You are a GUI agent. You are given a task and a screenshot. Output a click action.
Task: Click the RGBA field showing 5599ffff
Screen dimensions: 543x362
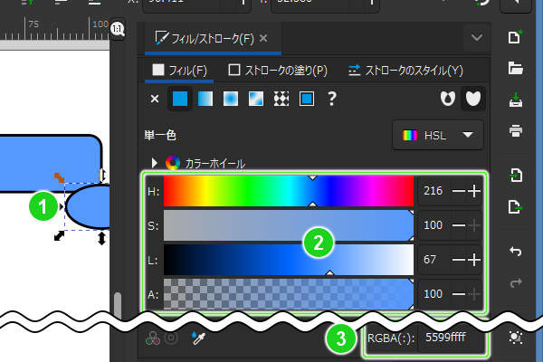coord(451,338)
